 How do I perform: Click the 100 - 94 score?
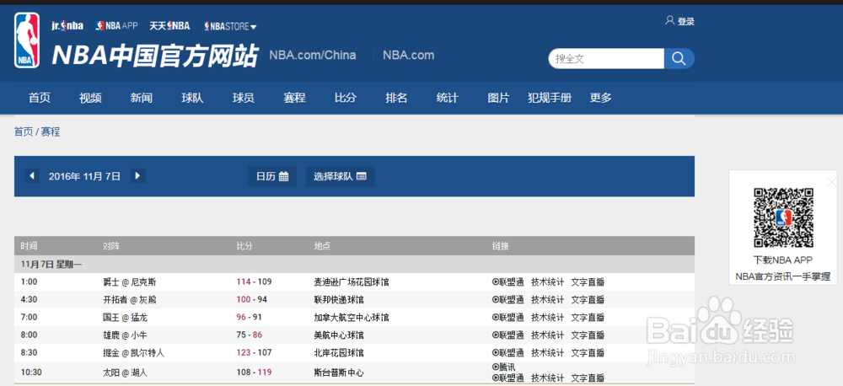[x=251, y=299]
